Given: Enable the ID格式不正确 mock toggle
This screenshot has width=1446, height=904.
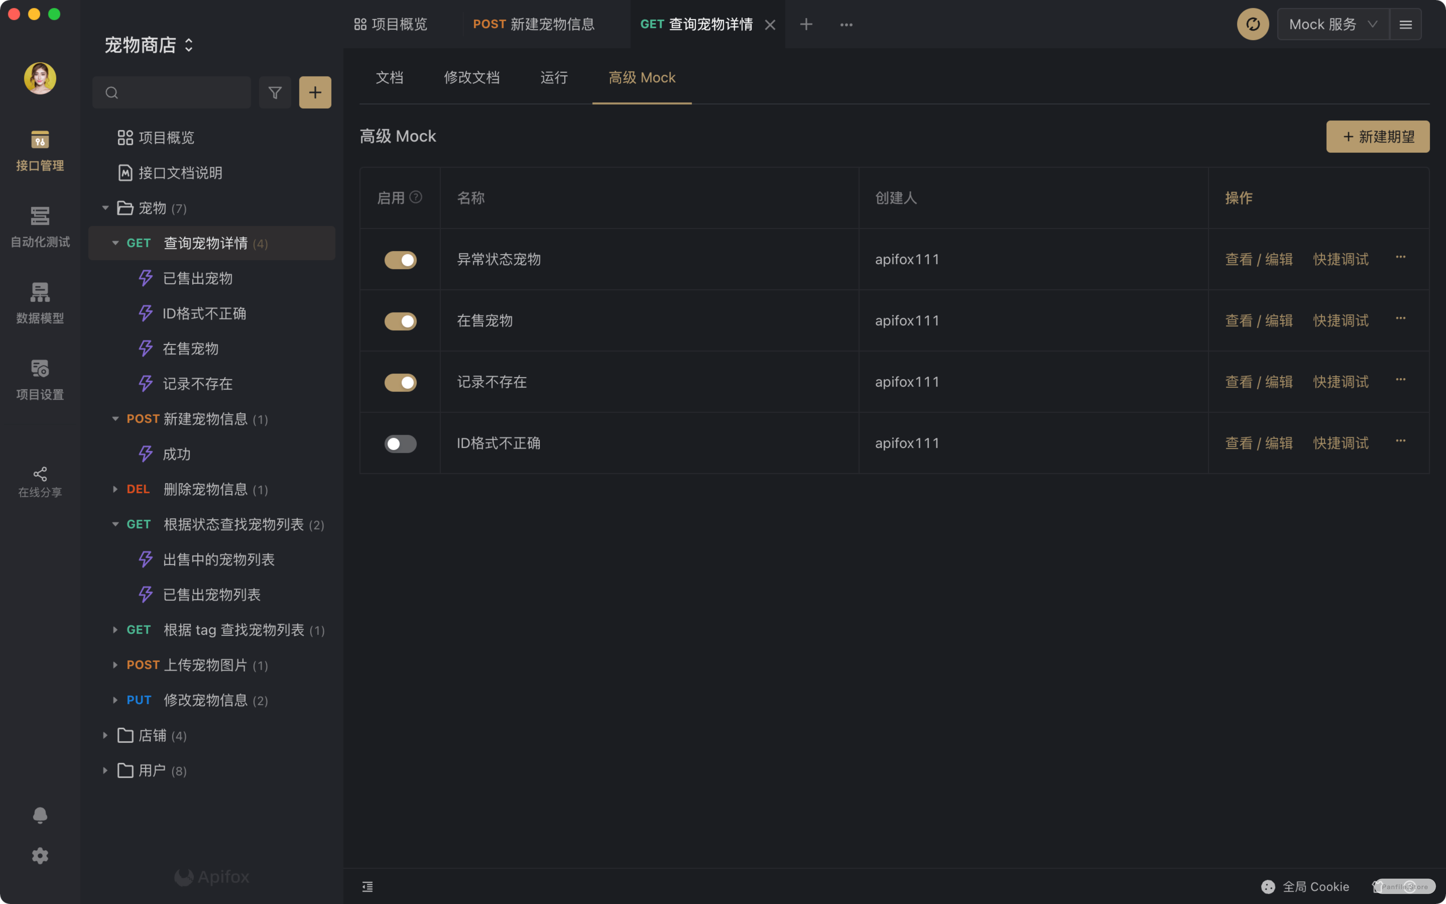Looking at the screenshot, I should click(400, 444).
